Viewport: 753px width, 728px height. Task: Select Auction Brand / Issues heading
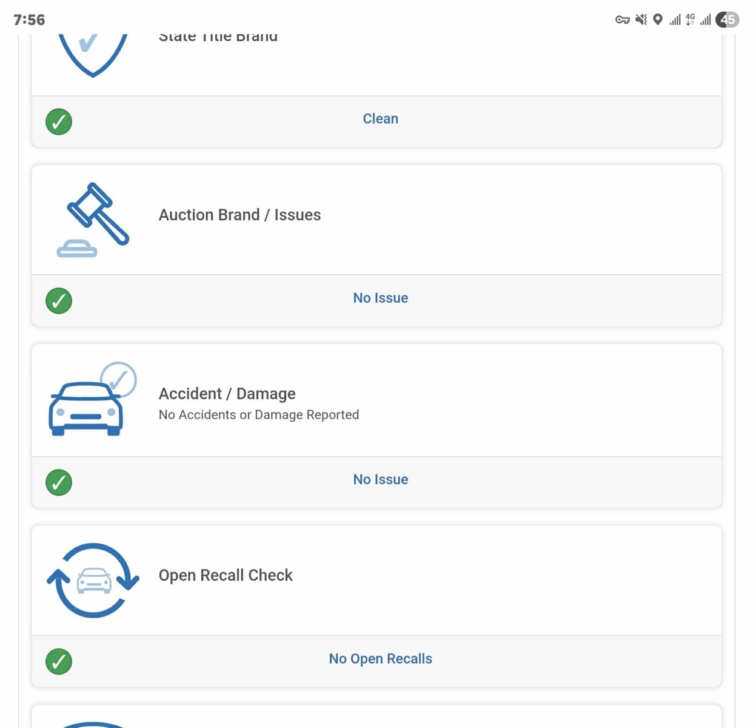pos(239,215)
